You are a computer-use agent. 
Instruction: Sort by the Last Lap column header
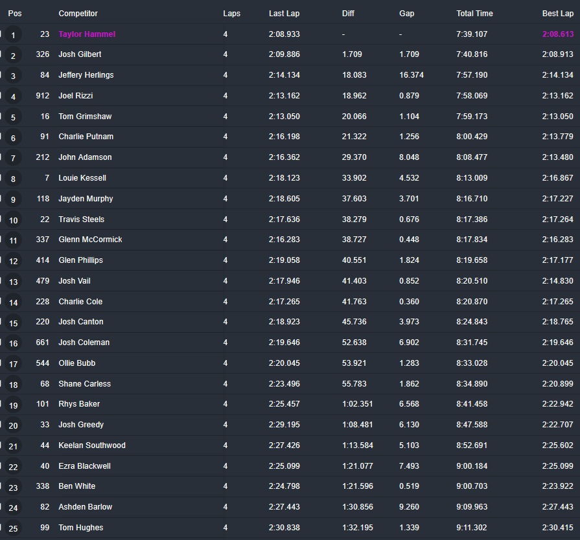tap(284, 14)
